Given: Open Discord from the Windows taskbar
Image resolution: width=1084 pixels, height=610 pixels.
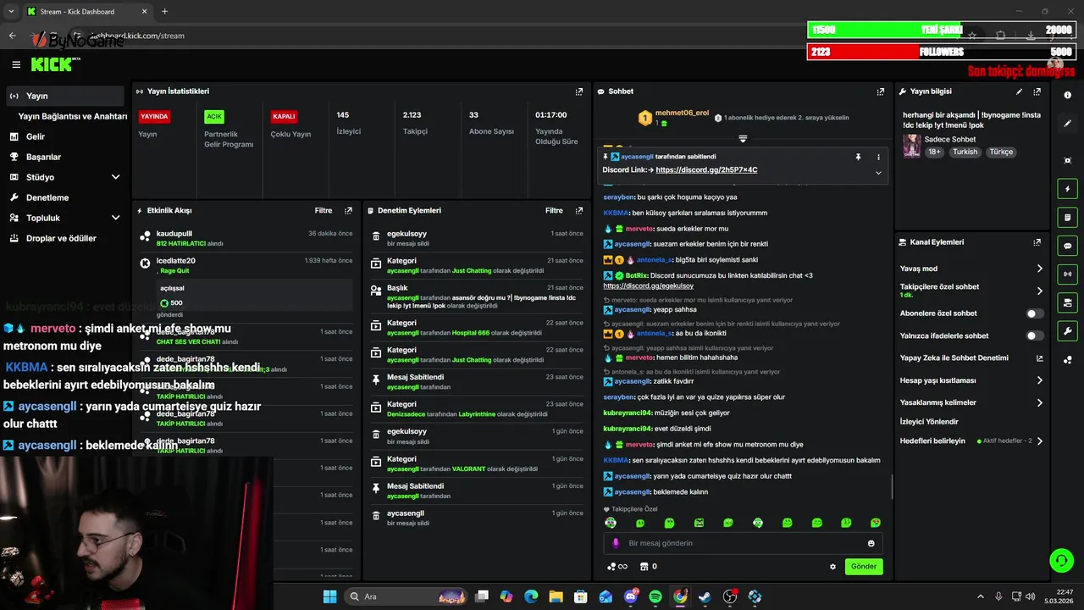Looking at the screenshot, I should 630,596.
